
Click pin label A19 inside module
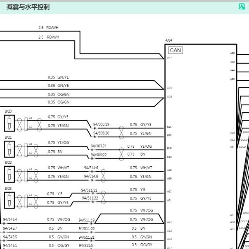click(232, 133)
